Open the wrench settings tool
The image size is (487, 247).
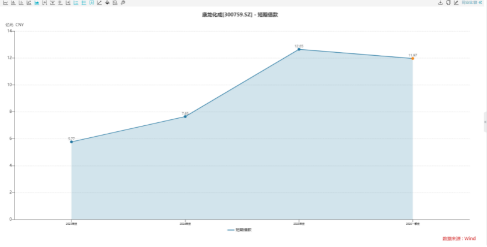[x=123, y=3]
